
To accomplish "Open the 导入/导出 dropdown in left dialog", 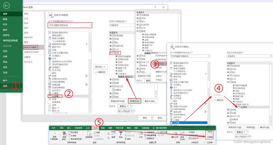I will (125, 111).
